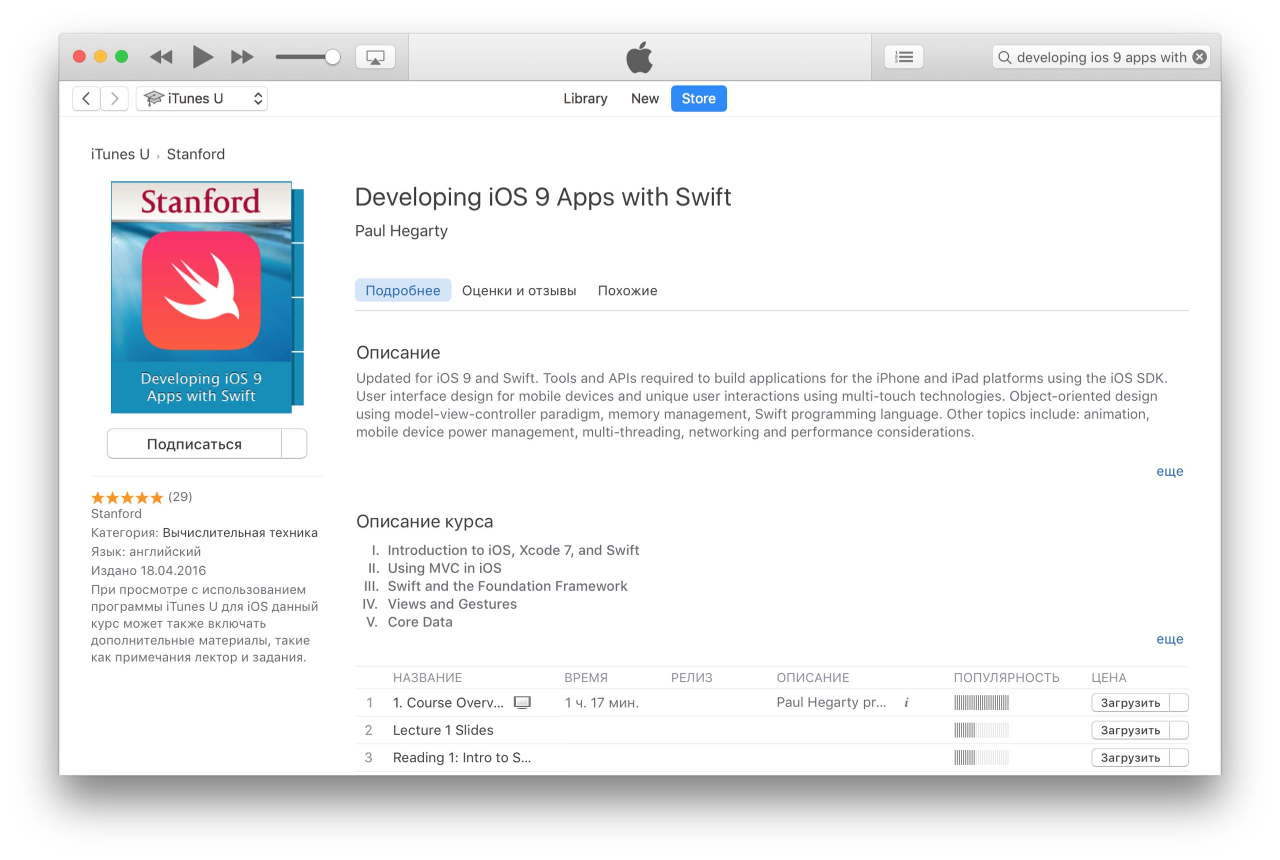The width and height of the screenshot is (1280, 860).
Task: Click the Stanford course cover artwork
Action: 201,297
